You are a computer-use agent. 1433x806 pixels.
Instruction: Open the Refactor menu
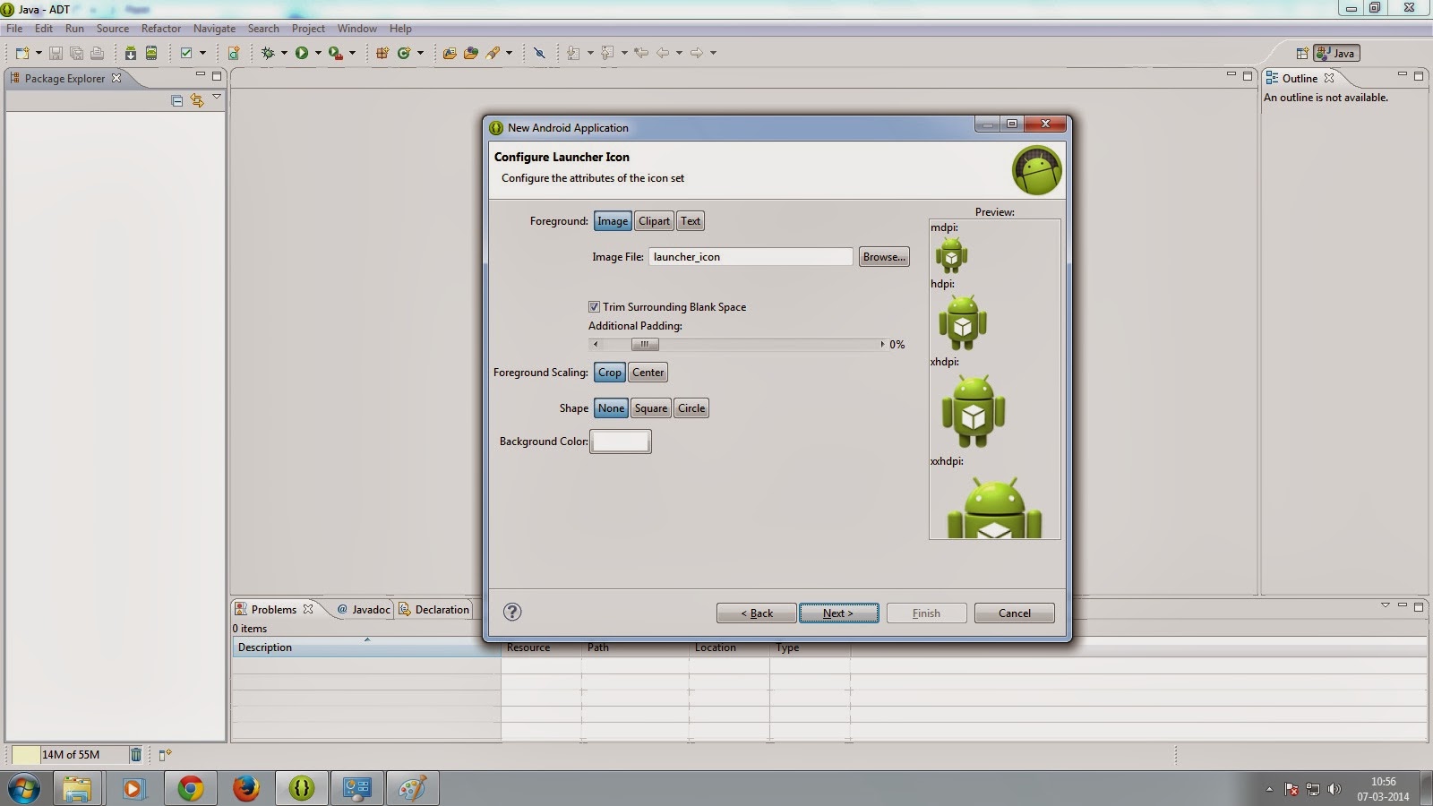pos(161,29)
